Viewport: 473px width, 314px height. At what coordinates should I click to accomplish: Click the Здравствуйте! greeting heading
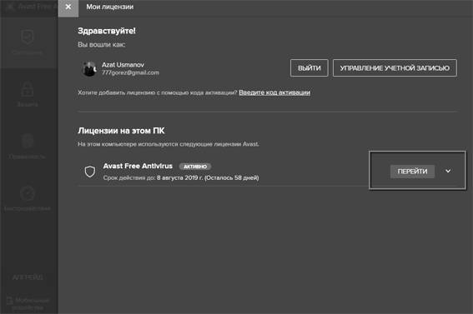107,31
